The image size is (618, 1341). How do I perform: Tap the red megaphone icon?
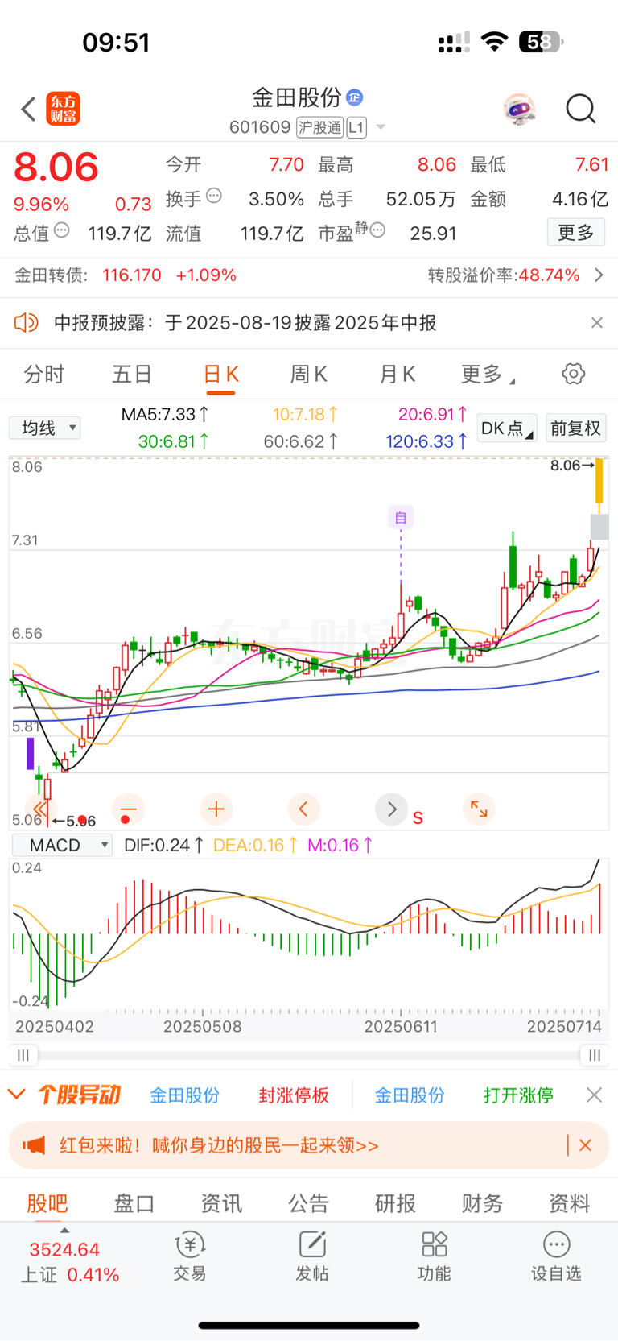34,1145
